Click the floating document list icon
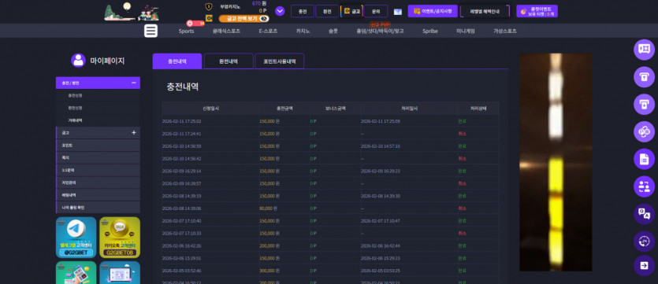 644,159
